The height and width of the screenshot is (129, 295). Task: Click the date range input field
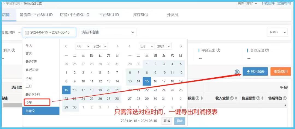(x=49, y=33)
